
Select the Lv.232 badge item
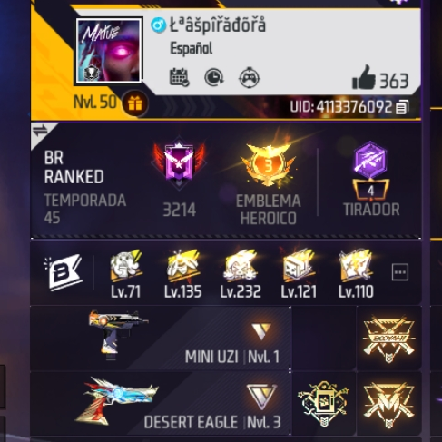coord(241,274)
